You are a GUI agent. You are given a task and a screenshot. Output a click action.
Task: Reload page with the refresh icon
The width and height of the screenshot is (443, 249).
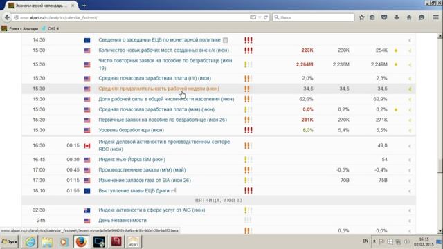click(266, 17)
